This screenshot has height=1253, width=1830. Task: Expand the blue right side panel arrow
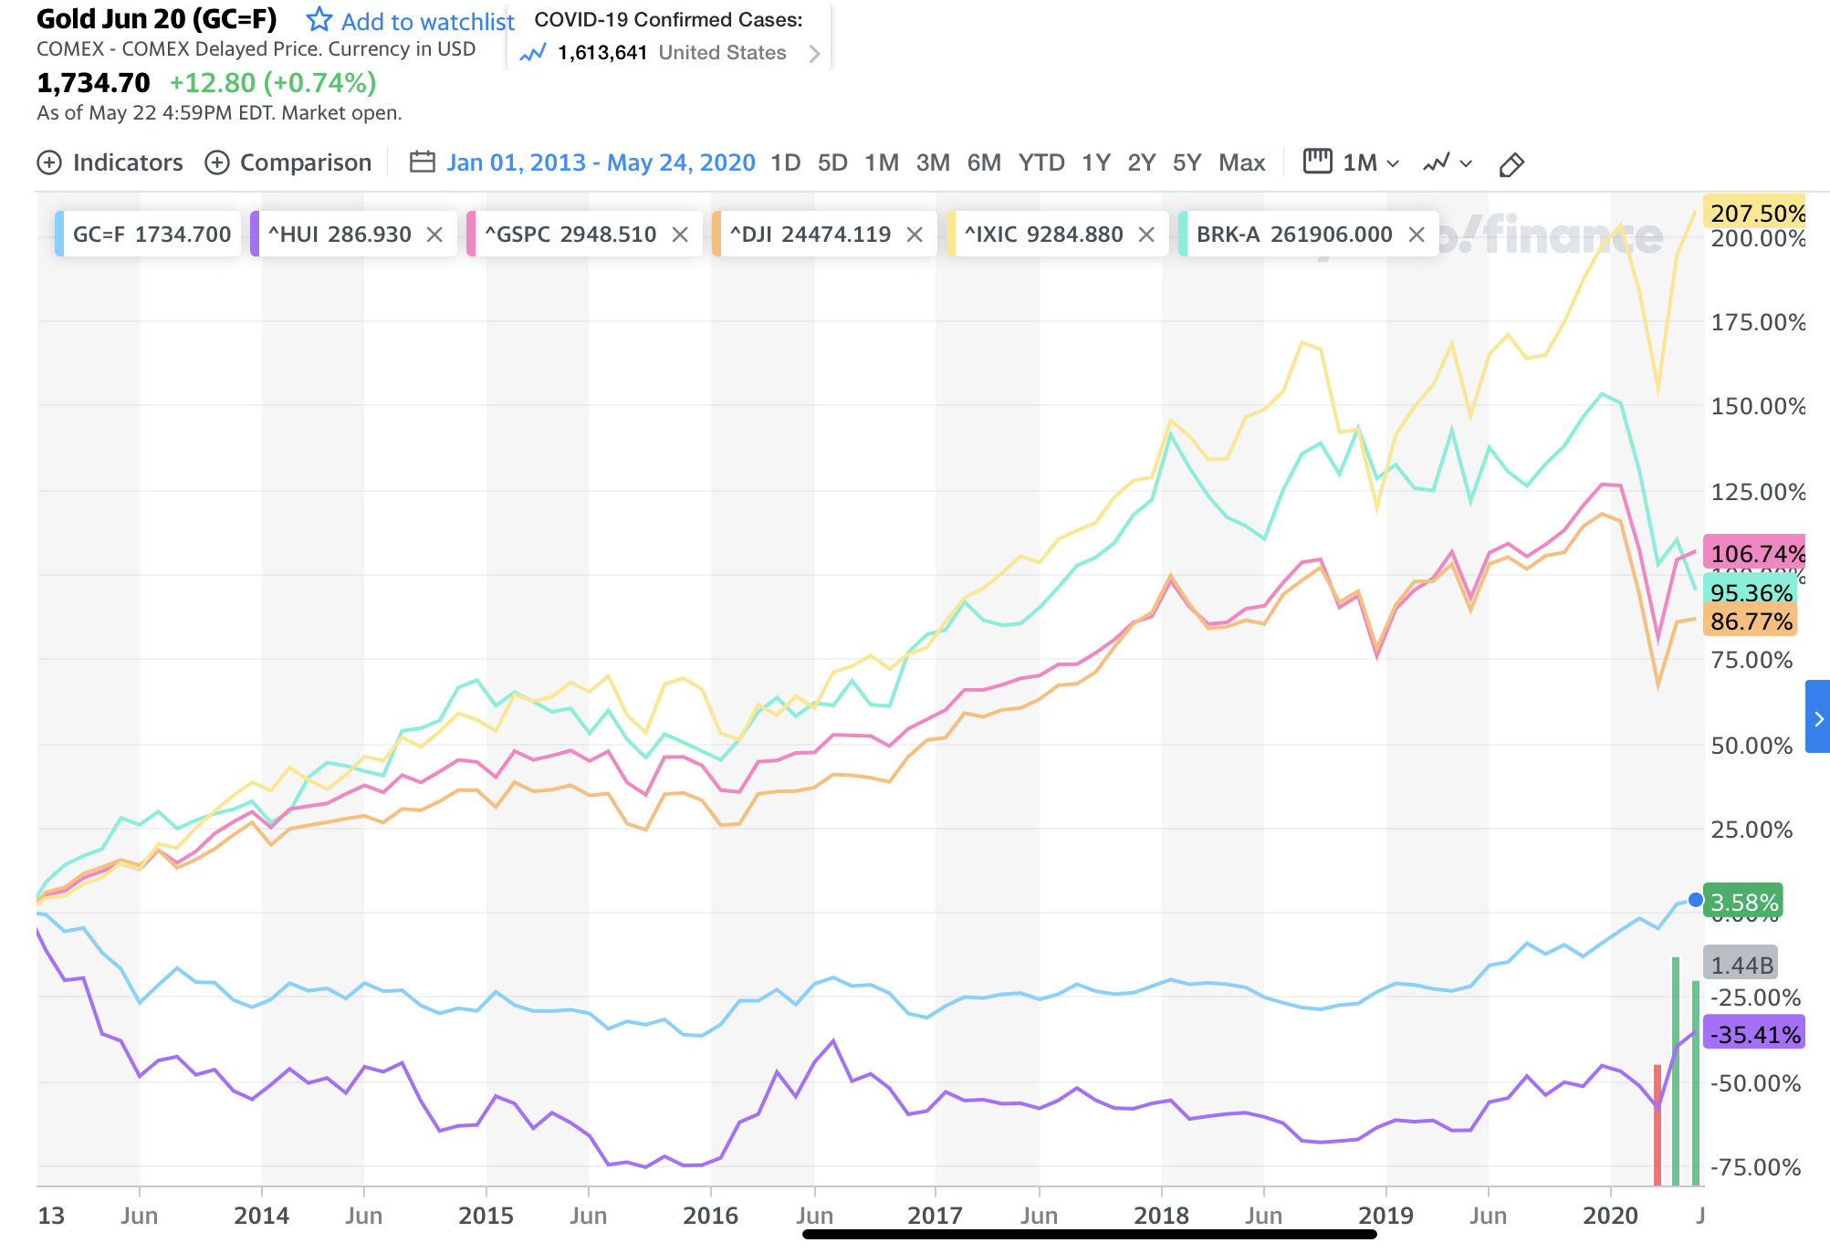point(1818,718)
